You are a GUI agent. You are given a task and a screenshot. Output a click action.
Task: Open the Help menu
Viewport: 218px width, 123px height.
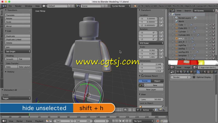pyautogui.click(x=37, y=6)
